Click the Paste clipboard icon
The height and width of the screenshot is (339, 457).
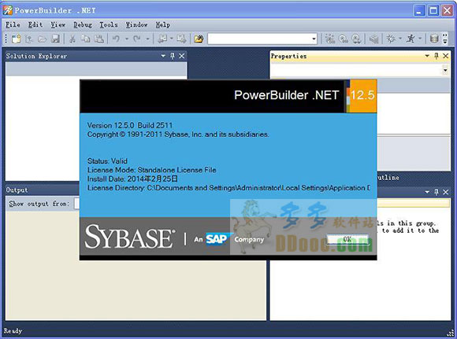click(99, 39)
